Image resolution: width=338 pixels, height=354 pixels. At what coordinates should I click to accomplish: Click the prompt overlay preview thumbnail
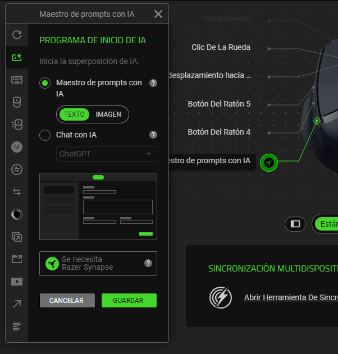98,206
